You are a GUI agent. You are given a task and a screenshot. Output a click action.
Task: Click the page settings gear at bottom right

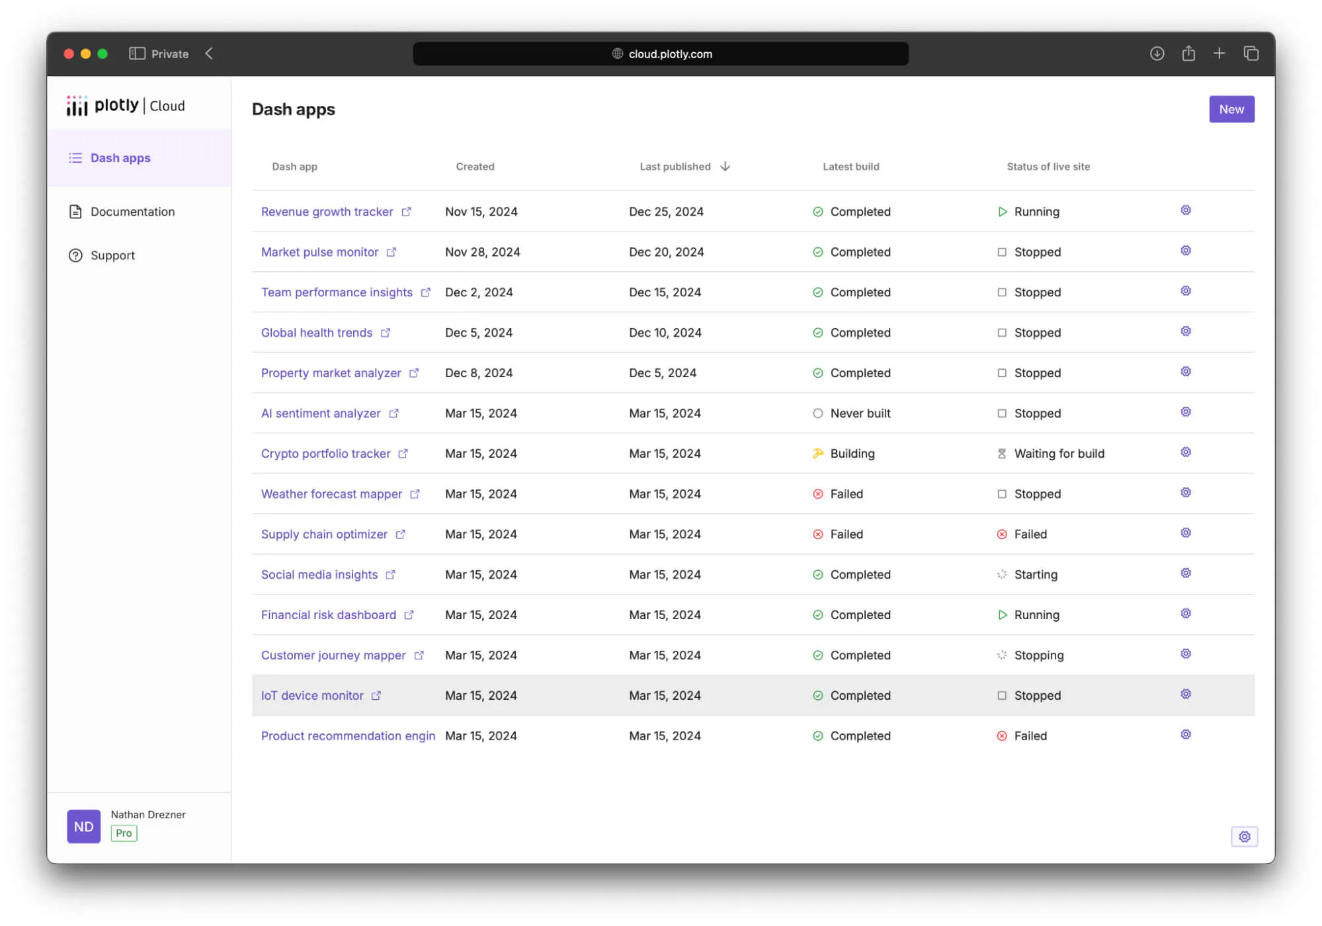coord(1244,837)
